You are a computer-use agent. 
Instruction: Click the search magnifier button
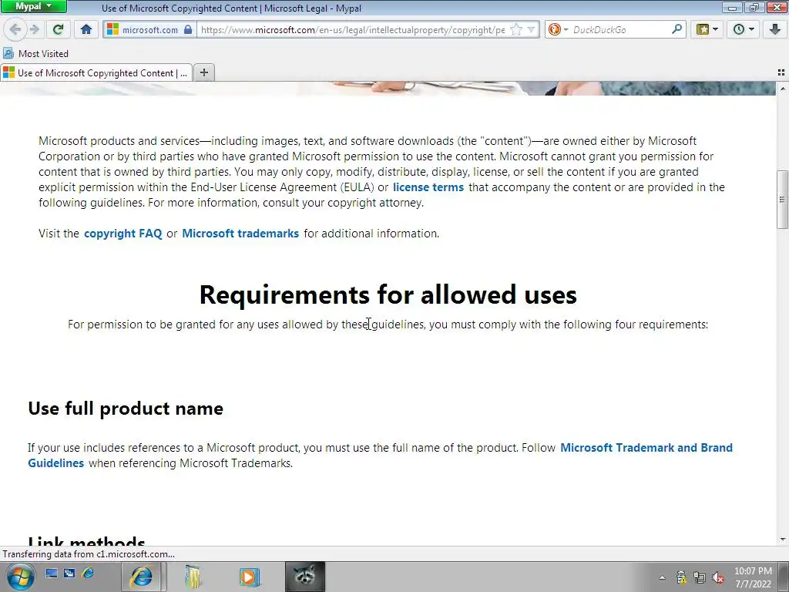coord(677,29)
